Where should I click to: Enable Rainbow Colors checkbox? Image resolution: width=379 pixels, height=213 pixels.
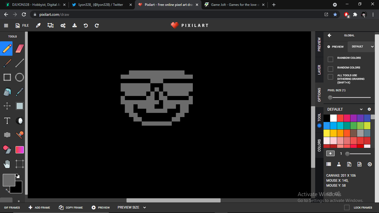(330, 59)
